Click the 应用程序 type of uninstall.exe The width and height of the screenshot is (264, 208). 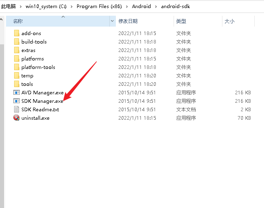click(186, 118)
